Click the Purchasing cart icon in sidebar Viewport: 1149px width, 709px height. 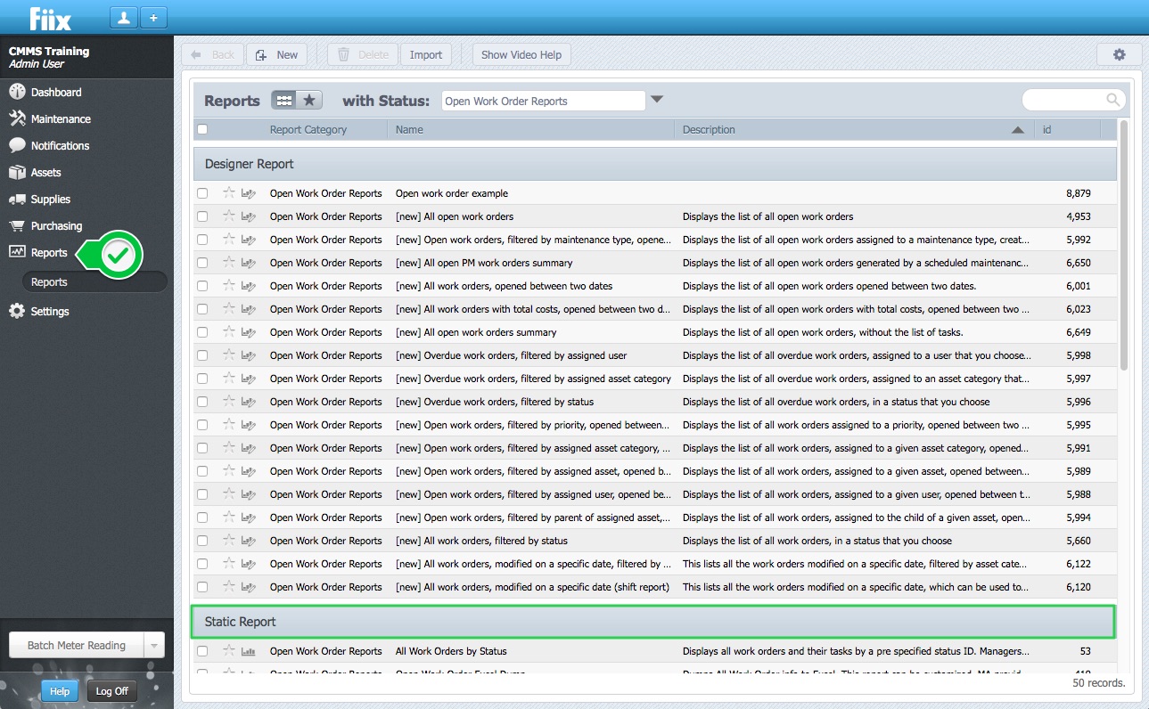tap(17, 225)
